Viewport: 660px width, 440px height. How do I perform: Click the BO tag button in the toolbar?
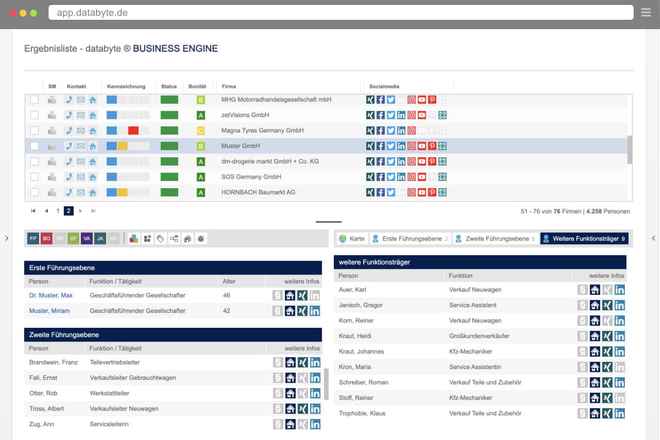(47, 239)
